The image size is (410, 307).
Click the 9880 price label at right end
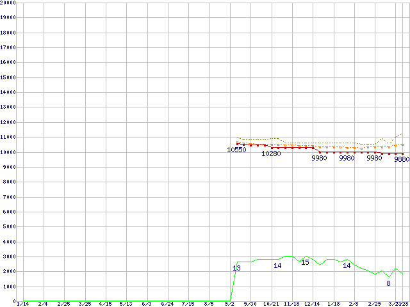pyautogui.click(x=402, y=159)
